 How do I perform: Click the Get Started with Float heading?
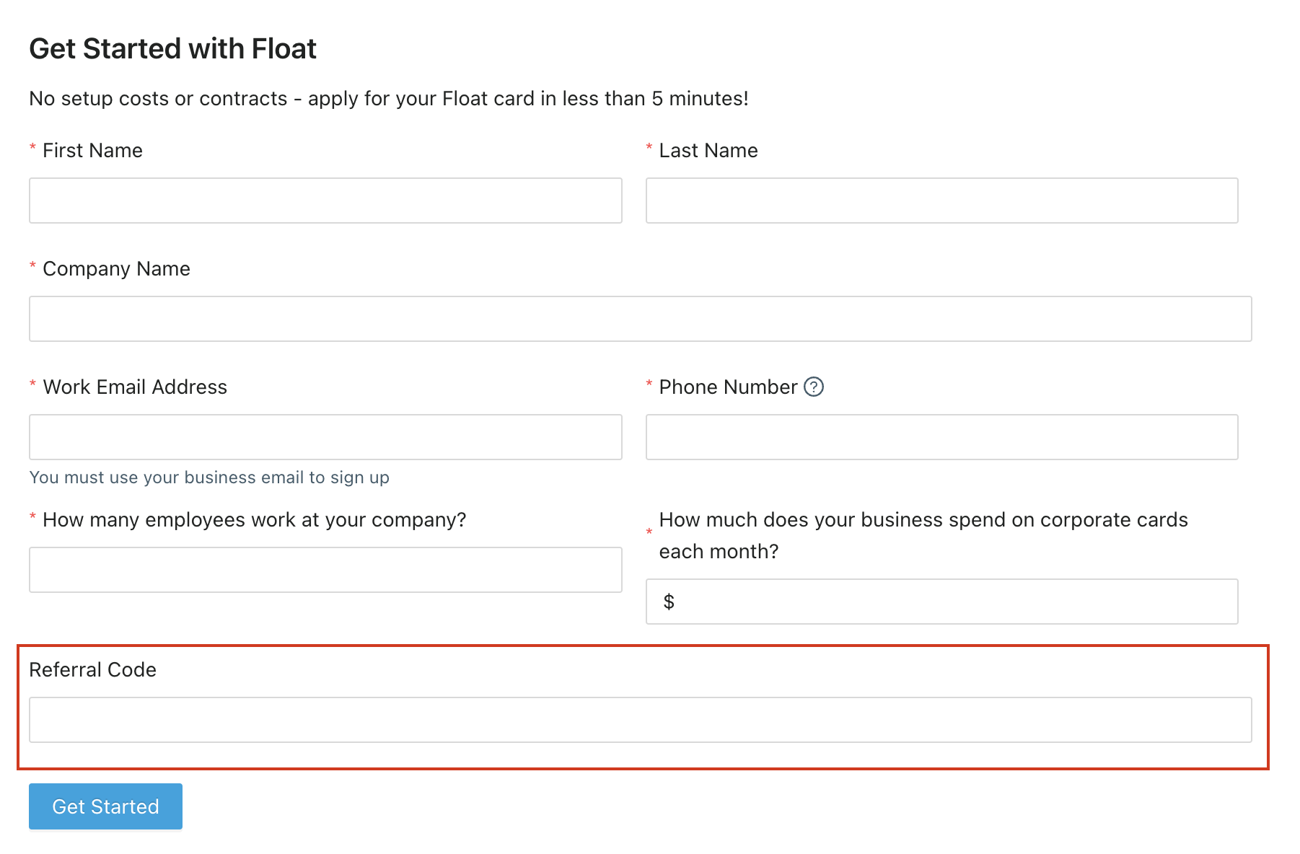pyautogui.click(x=172, y=49)
